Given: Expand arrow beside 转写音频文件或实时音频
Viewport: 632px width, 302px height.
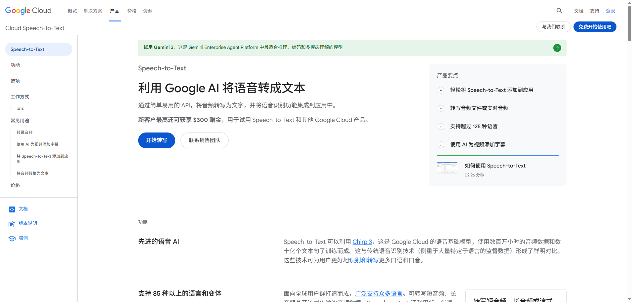Looking at the screenshot, I should click(441, 108).
